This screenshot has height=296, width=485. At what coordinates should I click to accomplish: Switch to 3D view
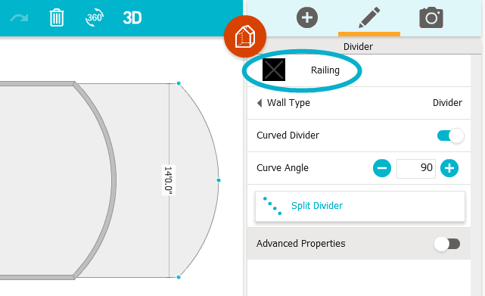click(x=132, y=18)
